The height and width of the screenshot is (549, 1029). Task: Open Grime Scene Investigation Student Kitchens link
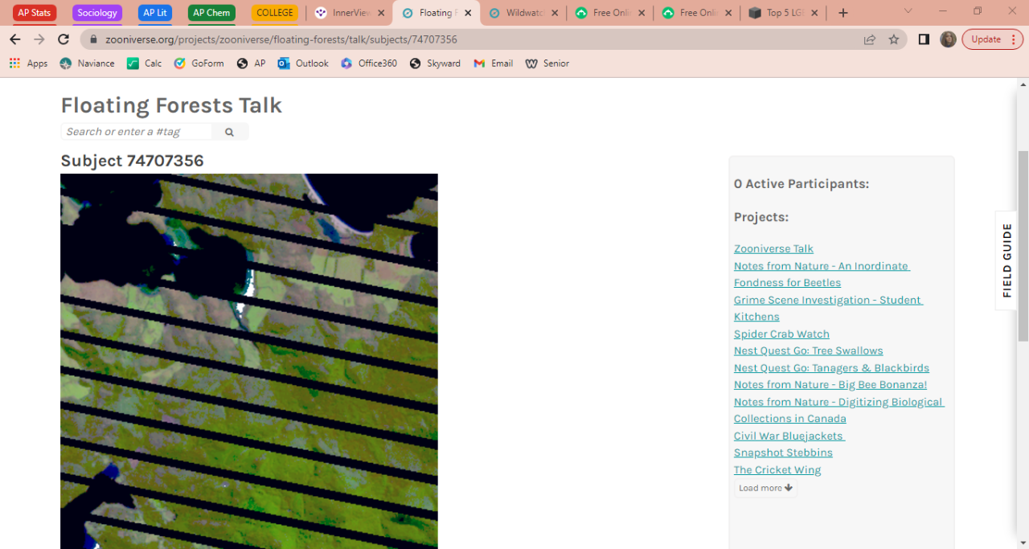point(828,308)
